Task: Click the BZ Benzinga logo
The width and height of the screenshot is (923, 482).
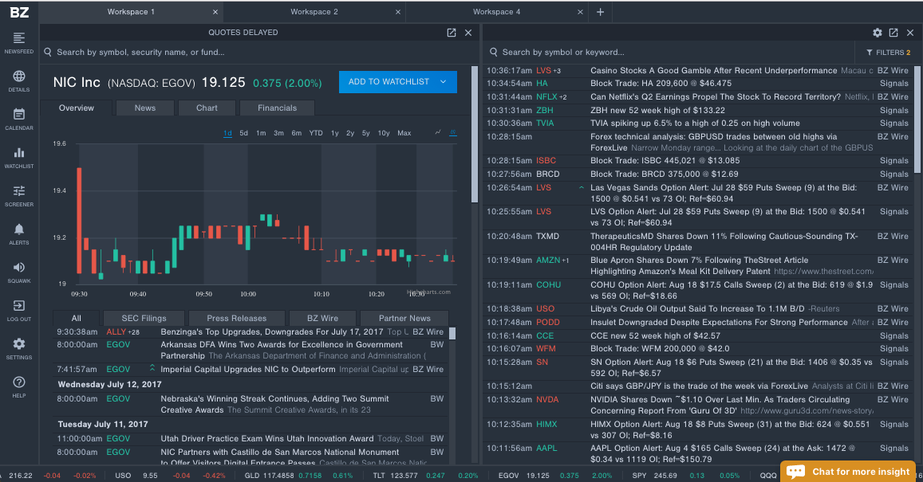Action: pos(19,12)
